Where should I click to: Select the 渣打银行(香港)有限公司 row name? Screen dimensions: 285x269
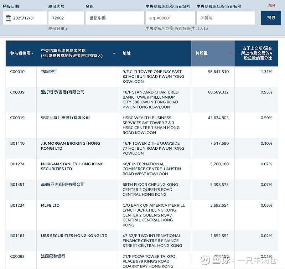(x=63, y=92)
